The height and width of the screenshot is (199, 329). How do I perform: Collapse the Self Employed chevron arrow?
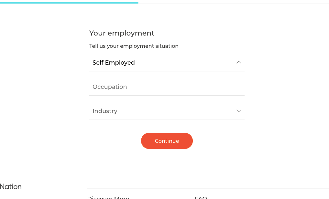click(239, 62)
